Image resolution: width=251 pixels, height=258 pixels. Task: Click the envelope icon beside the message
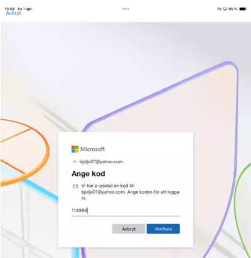pyautogui.click(x=75, y=186)
